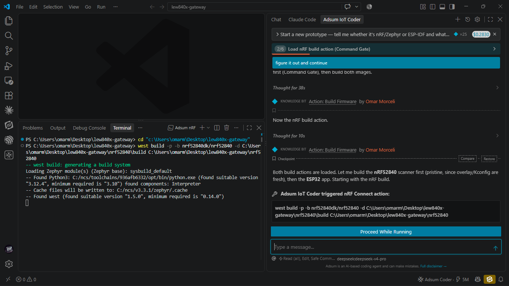Toggle the bottom Panel visibility
This screenshot has width=509, height=286.
[442, 7]
